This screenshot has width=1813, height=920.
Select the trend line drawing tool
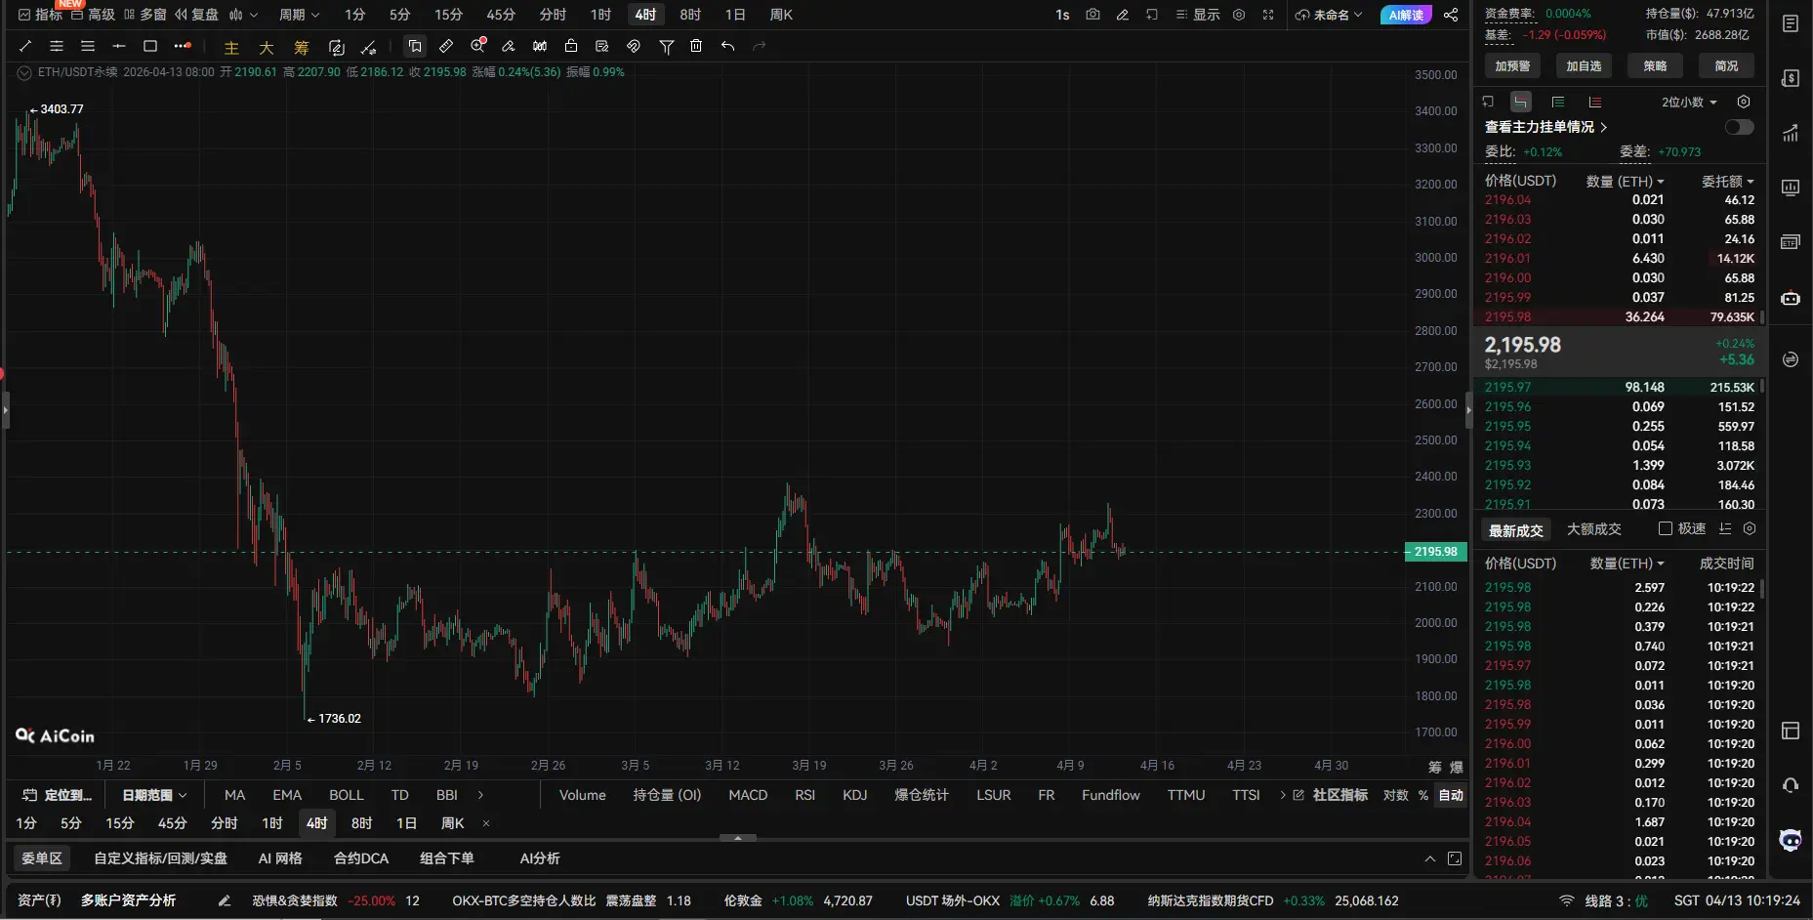pos(25,46)
